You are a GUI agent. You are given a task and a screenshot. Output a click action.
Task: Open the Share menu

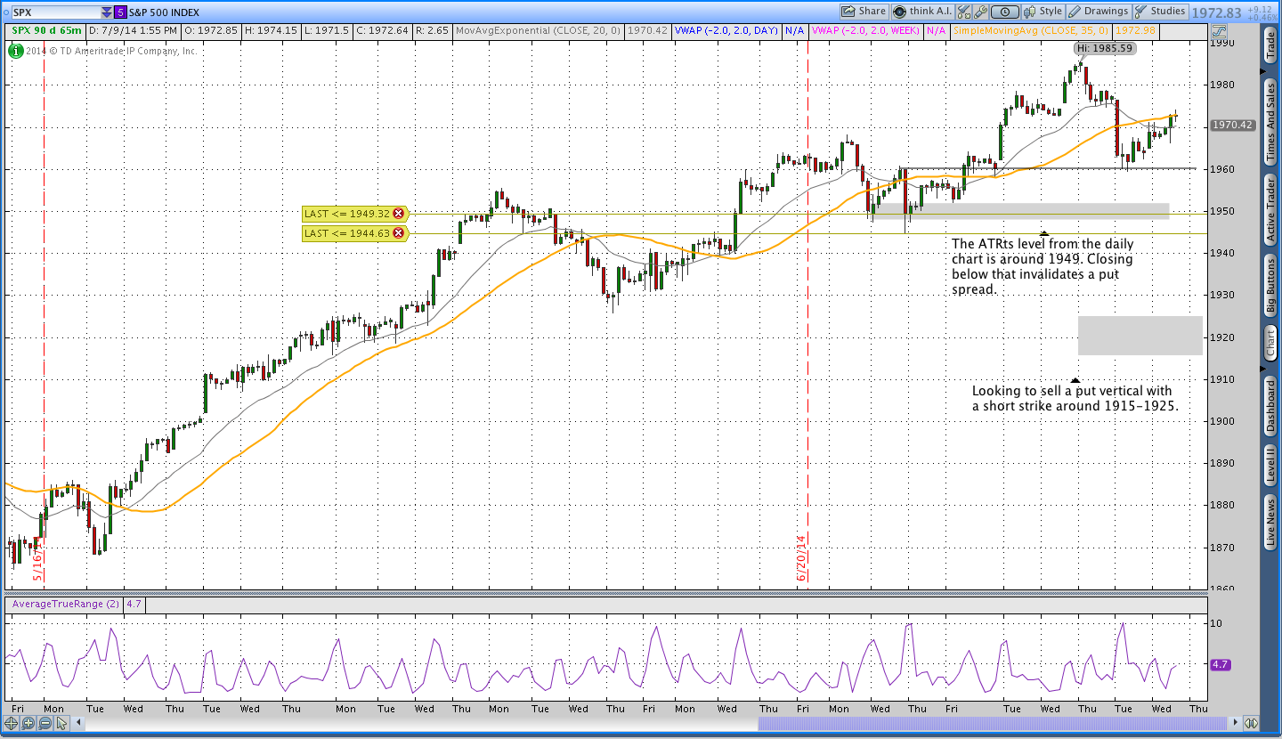[864, 12]
